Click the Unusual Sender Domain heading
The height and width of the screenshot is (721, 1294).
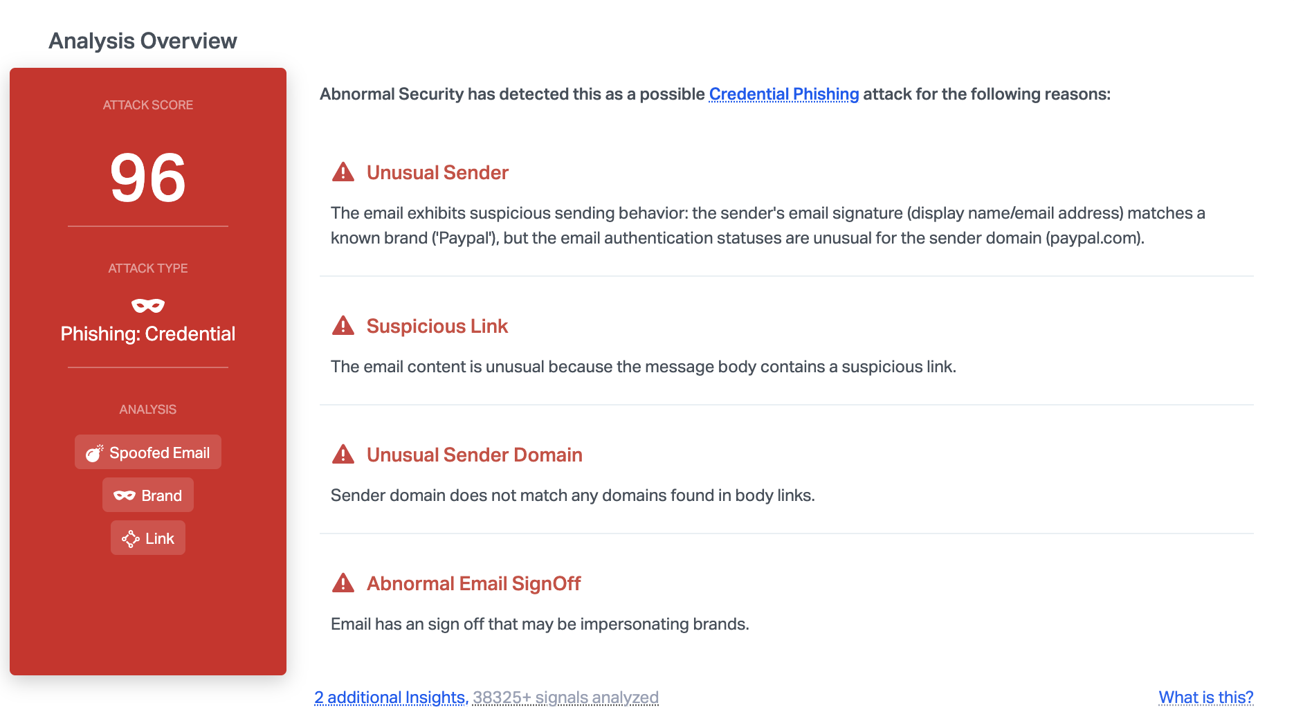(474, 455)
